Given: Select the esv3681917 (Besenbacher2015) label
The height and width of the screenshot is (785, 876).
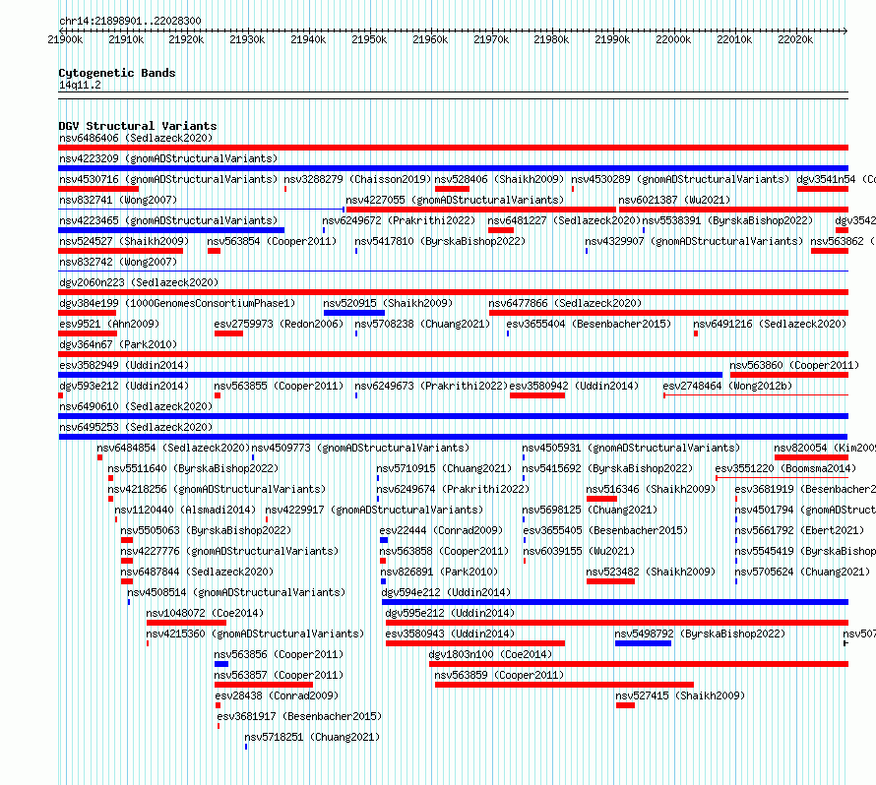Looking at the screenshot, I should tap(299, 716).
